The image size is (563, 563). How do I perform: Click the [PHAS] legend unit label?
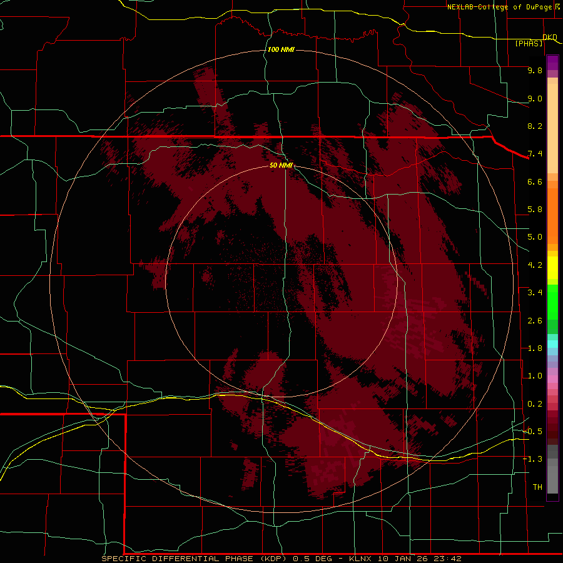tap(529, 43)
